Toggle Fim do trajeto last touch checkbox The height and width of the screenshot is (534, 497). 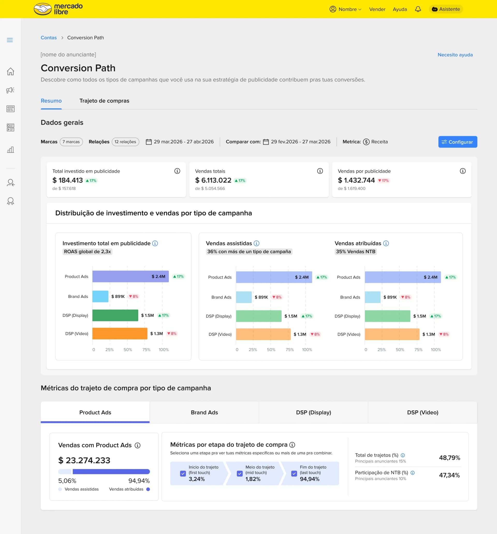pos(294,474)
